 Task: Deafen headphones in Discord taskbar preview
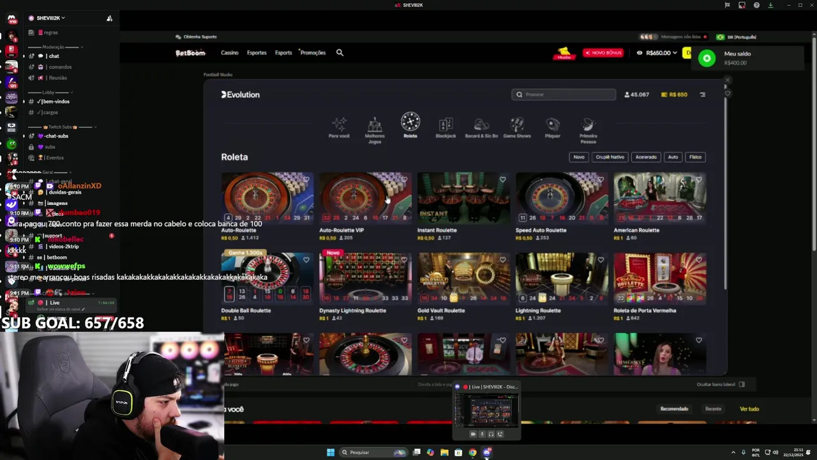click(x=491, y=434)
